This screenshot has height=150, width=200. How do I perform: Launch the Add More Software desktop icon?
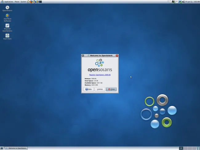click(x=7, y=16)
